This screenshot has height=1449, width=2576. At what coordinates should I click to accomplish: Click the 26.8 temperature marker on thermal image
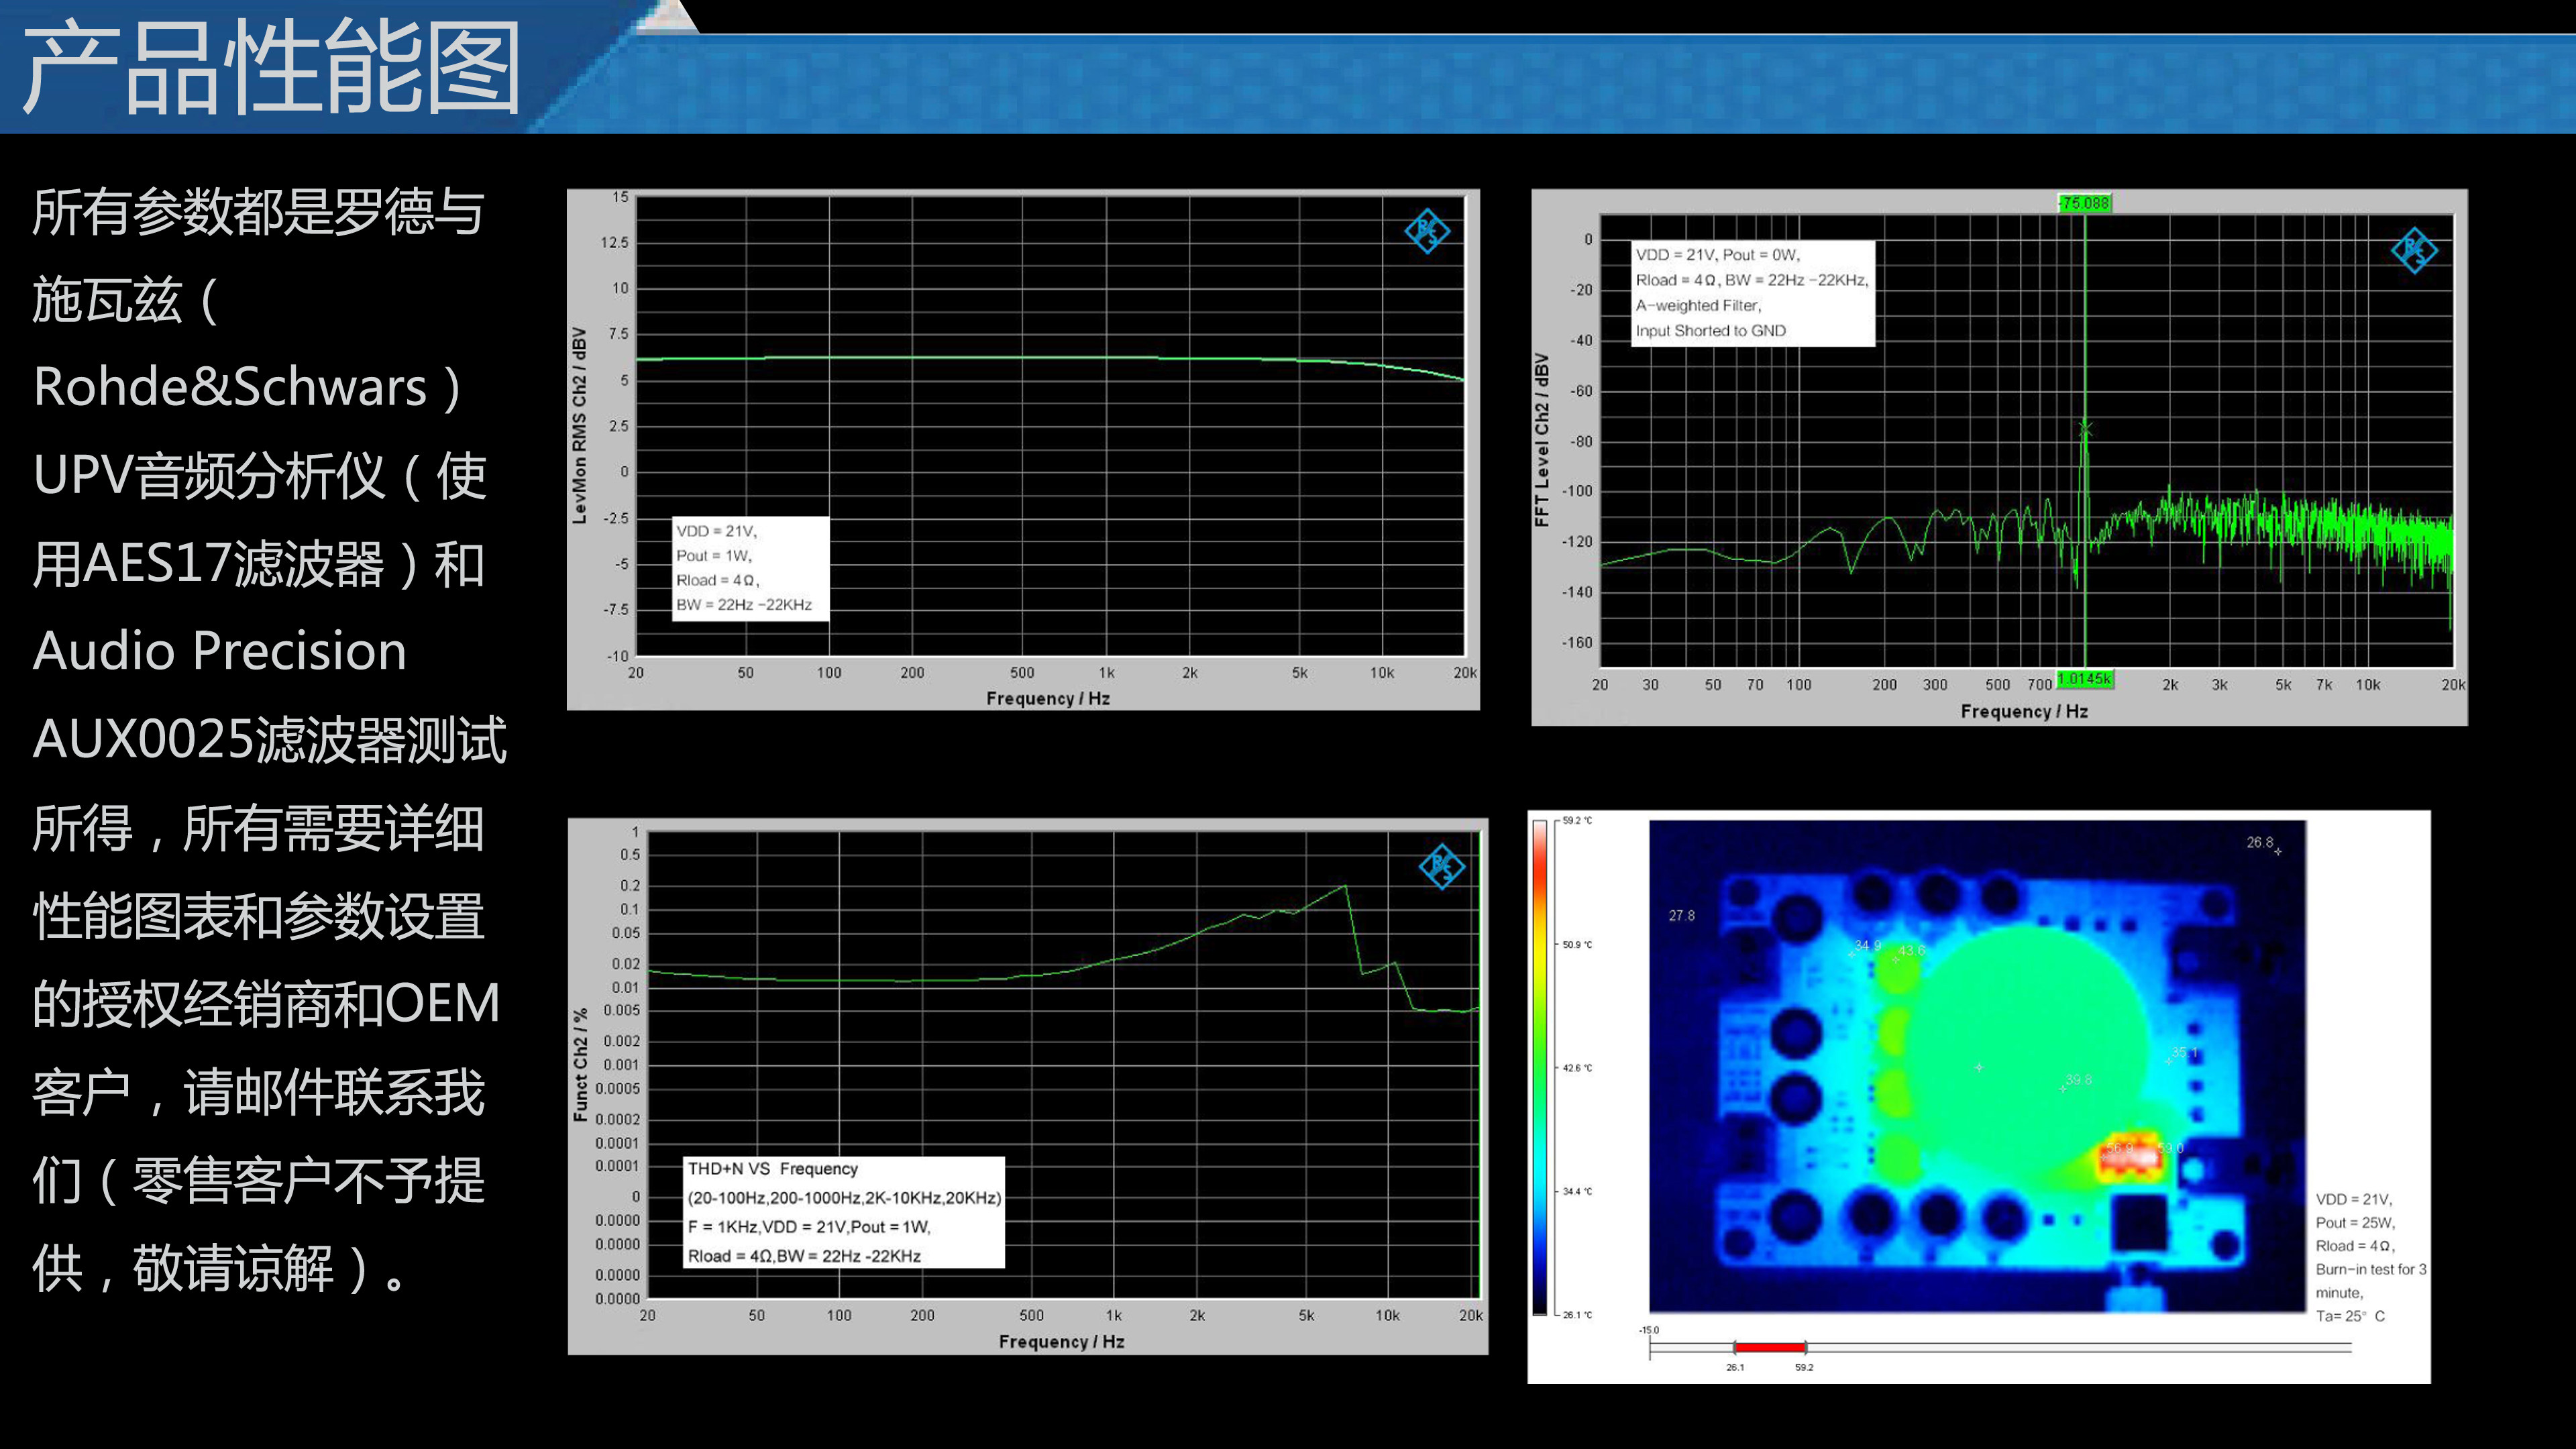(2260, 843)
